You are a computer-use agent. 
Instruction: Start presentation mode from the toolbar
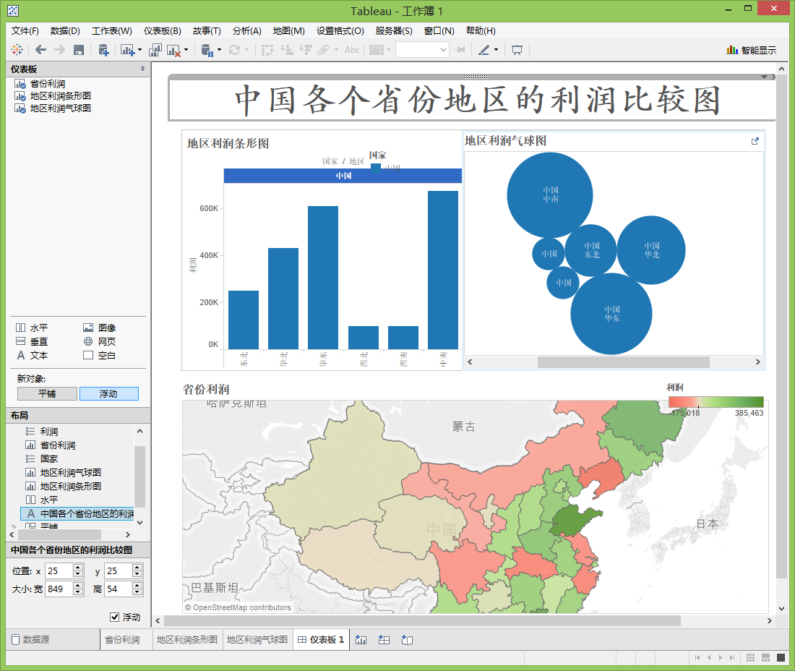(x=517, y=50)
